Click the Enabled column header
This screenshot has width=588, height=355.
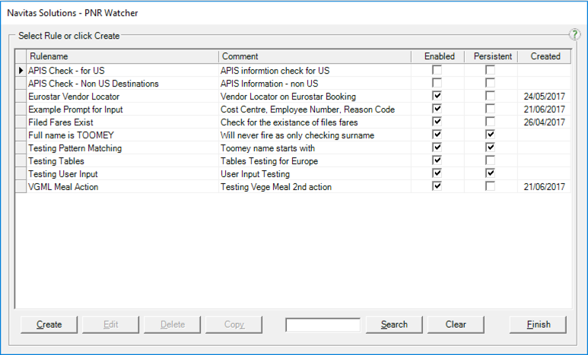pos(438,56)
